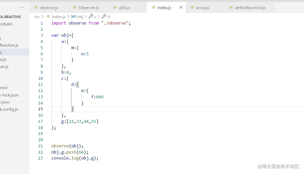The height and width of the screenshot is (174, 304).
Task: Click the g:[22,33,44,55] array line
Action: click(x=80, y=122)
